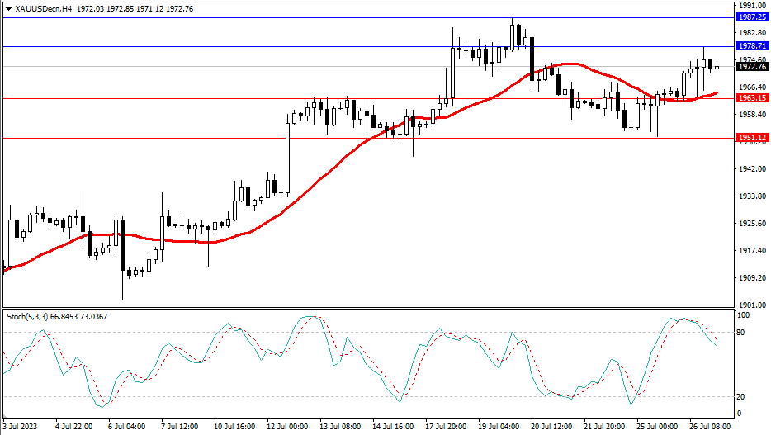Image resolution: width=771 pixels, height=435 pixels.
Task: Click the 100 level on stochastic scale
Action: pos(743,315)
